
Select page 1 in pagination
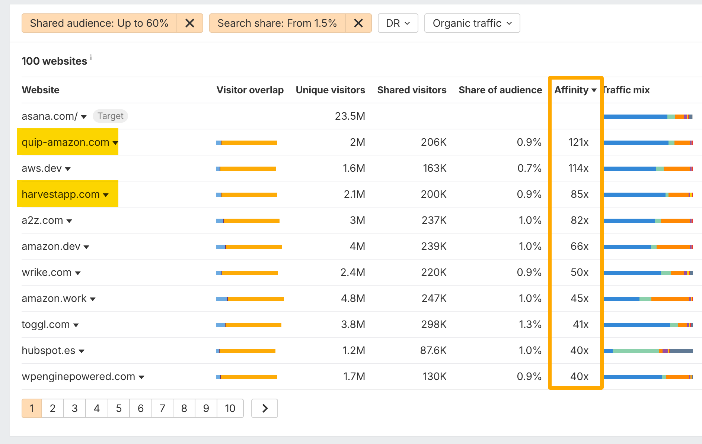[32, 408]
